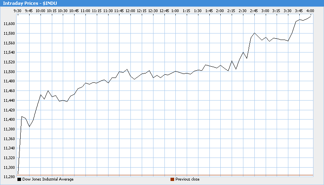This screenshot has width=324, height=185.
Task: Select the Dow Jones Industrial Average legend label
Action: pos(48,179)
